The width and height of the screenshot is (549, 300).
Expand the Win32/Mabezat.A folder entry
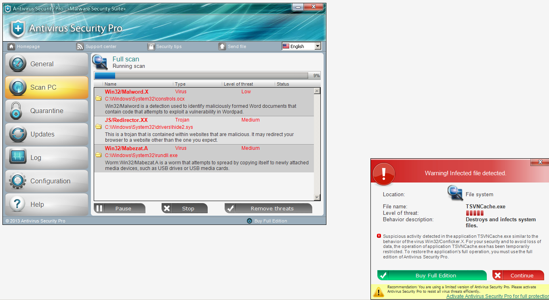98,155
